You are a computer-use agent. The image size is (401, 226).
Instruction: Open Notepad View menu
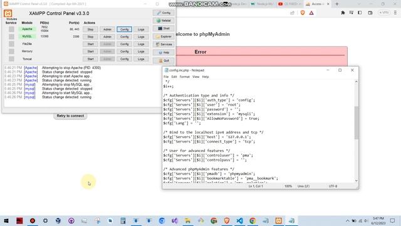tap(195, 77)
